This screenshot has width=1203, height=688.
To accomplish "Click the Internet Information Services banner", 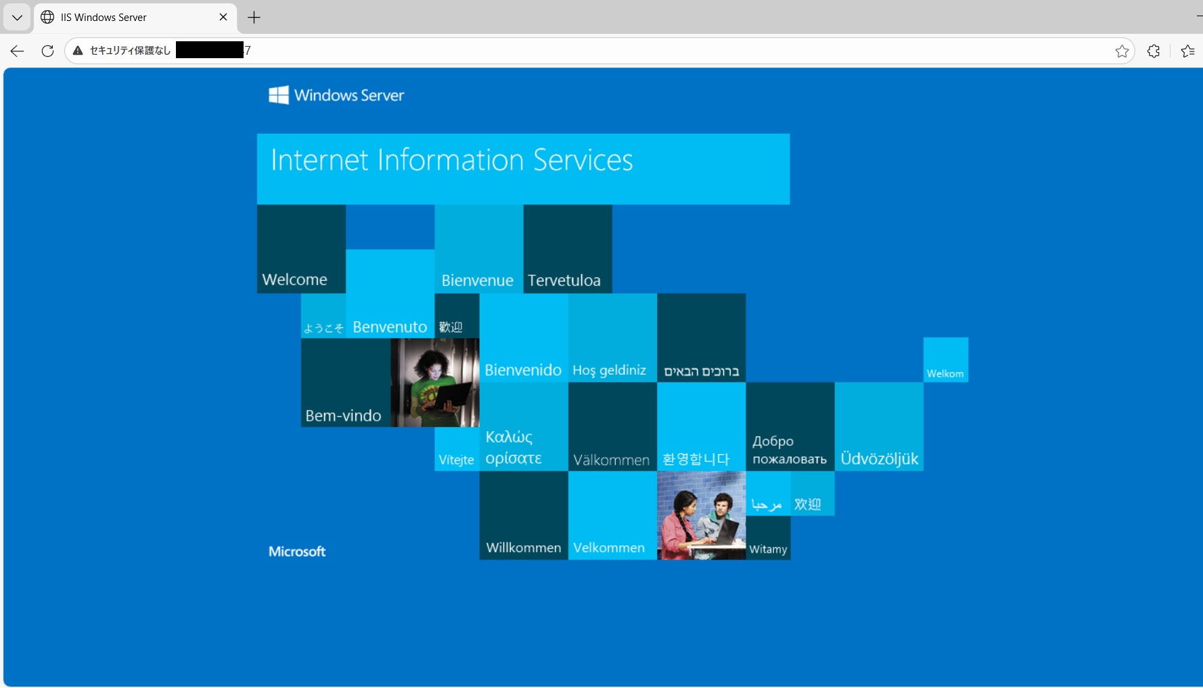I will pos(523,168).
